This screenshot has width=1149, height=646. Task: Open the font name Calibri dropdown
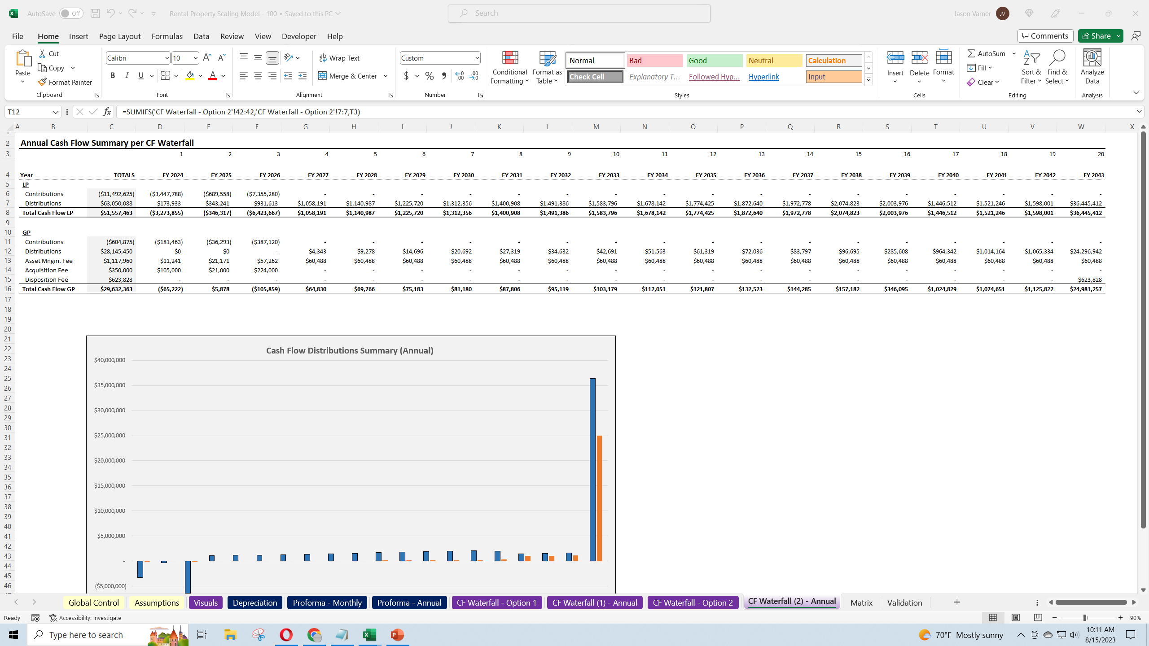[167, 58]
